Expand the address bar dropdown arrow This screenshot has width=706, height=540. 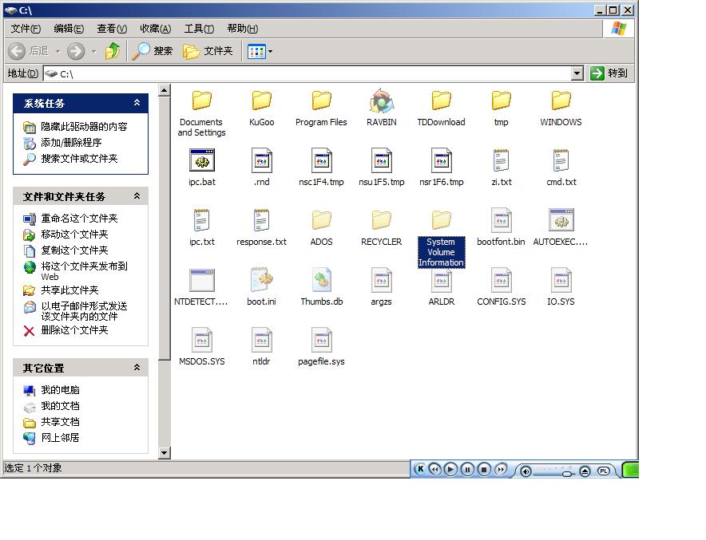click(x=577, y=73)
